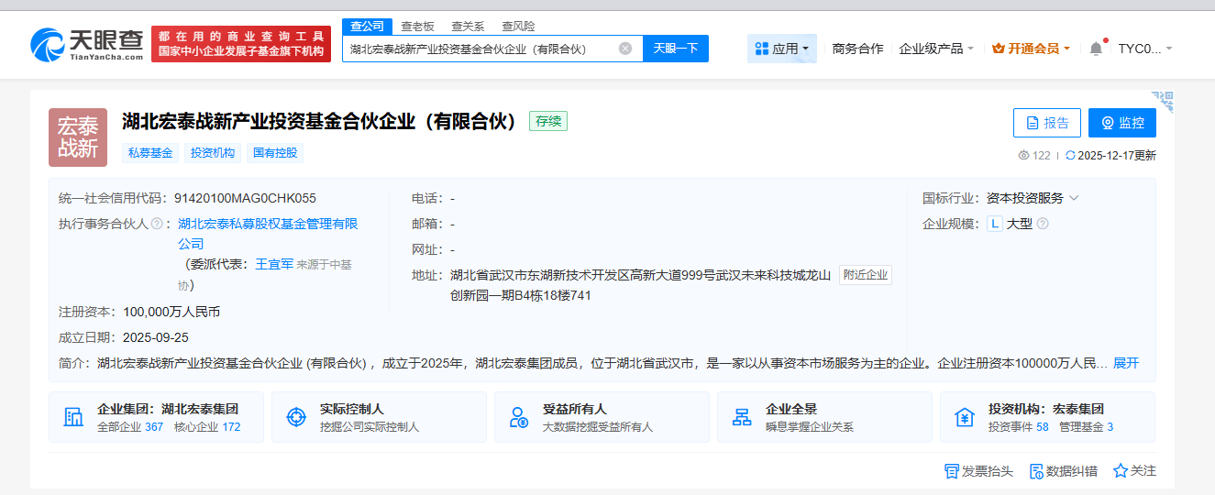Open the 王宜军 representative link
This screenshot has width=1215, height=495.
(x=273, y=264)
